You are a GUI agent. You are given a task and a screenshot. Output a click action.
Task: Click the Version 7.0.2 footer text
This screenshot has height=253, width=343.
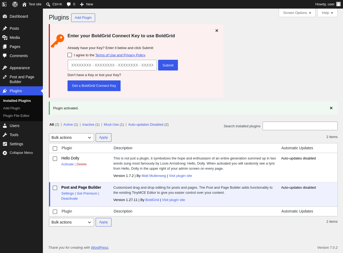coord(327,248)
